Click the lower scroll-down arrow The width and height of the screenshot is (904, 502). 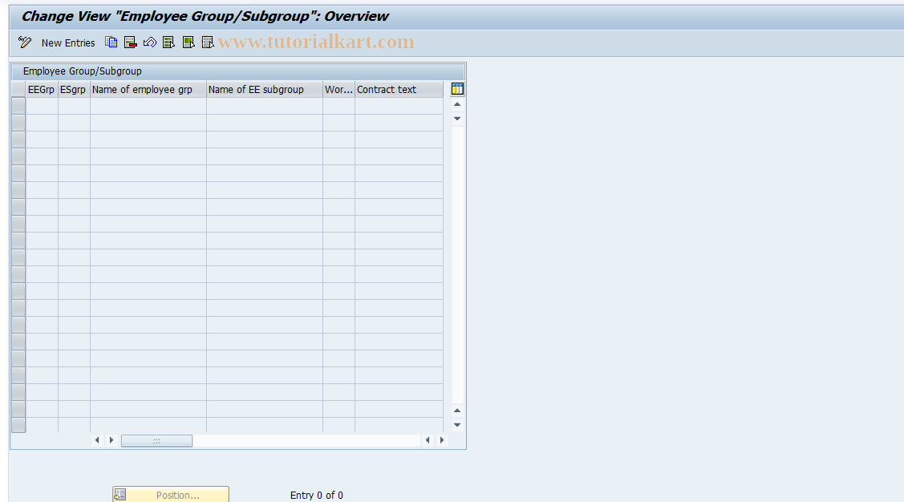457,425
